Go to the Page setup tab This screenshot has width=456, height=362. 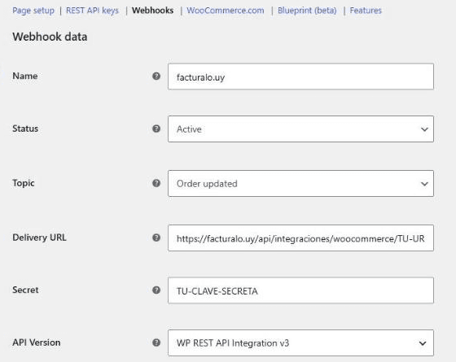pos(33,11)
